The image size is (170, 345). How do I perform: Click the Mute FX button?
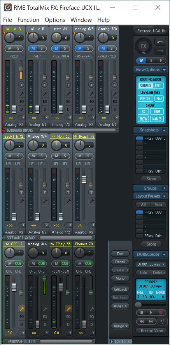click(120, 306)
